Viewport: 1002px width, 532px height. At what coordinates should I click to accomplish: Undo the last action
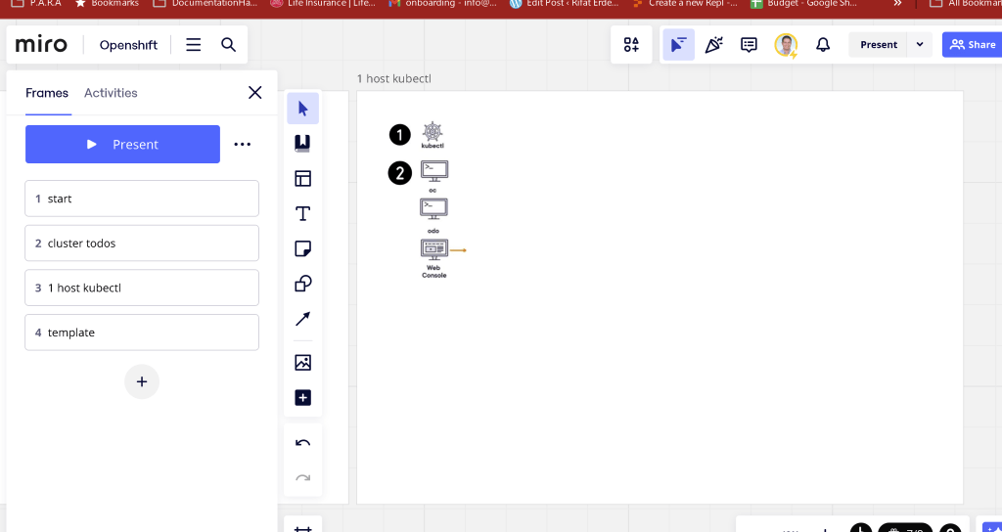[303, 443]
